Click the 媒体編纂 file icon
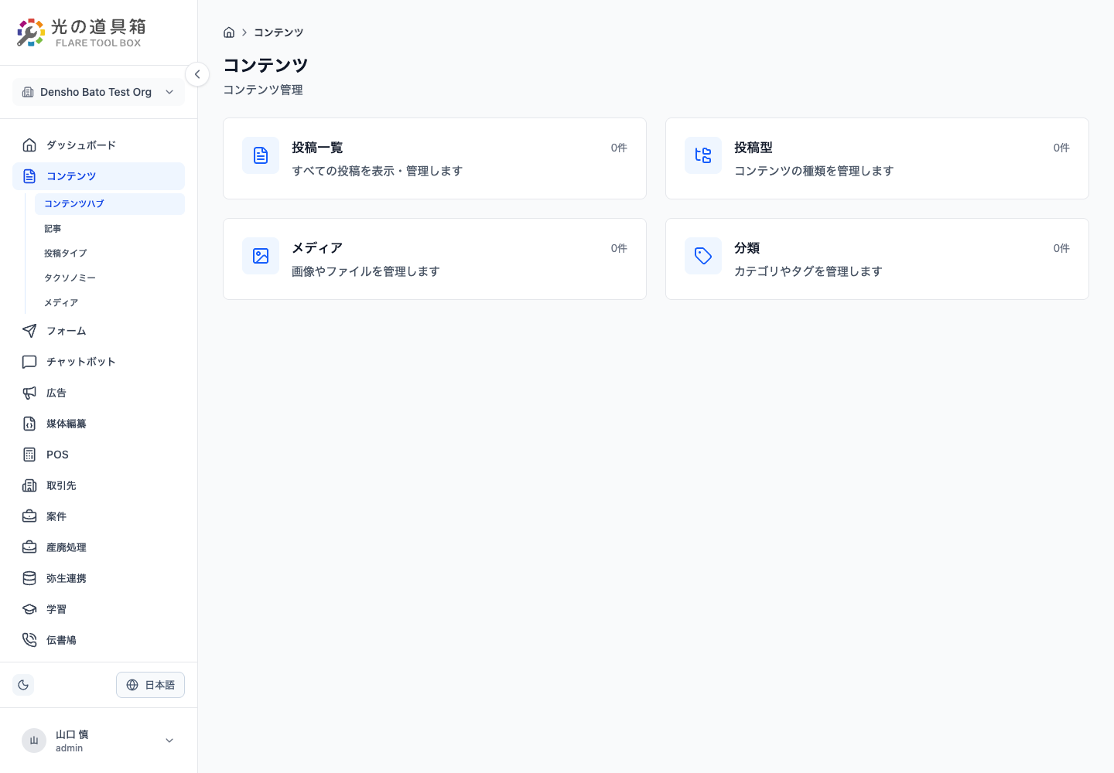Image resolution: width=1114 pixels, height=773 pixels. point(29,424)
